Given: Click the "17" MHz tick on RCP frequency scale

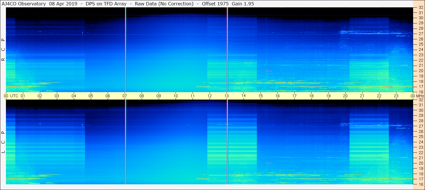Looking at the screenshot, I should (421, 87).
